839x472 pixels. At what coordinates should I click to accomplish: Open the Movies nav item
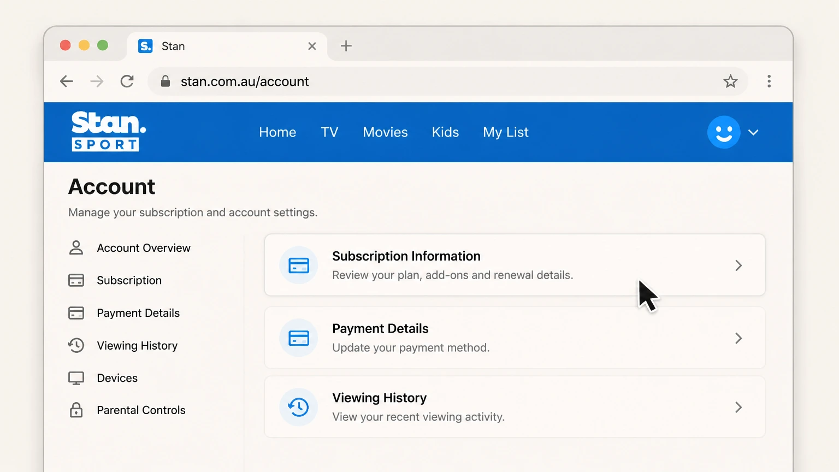point(385,132)
